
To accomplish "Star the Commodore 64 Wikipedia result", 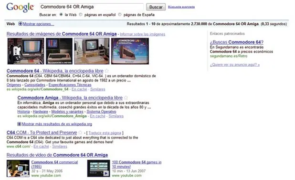I will click(x=106, y=71).
